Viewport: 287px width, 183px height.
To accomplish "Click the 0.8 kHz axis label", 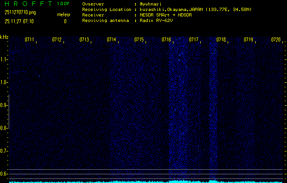I will 4,128.
